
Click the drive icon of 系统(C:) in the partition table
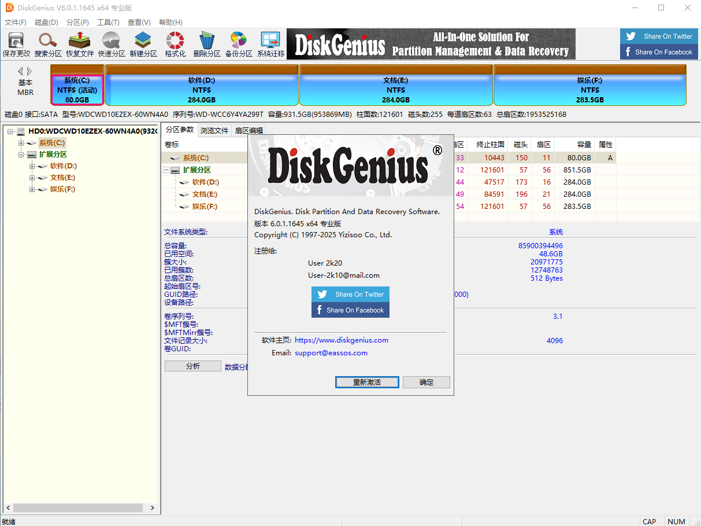[175, 158]
